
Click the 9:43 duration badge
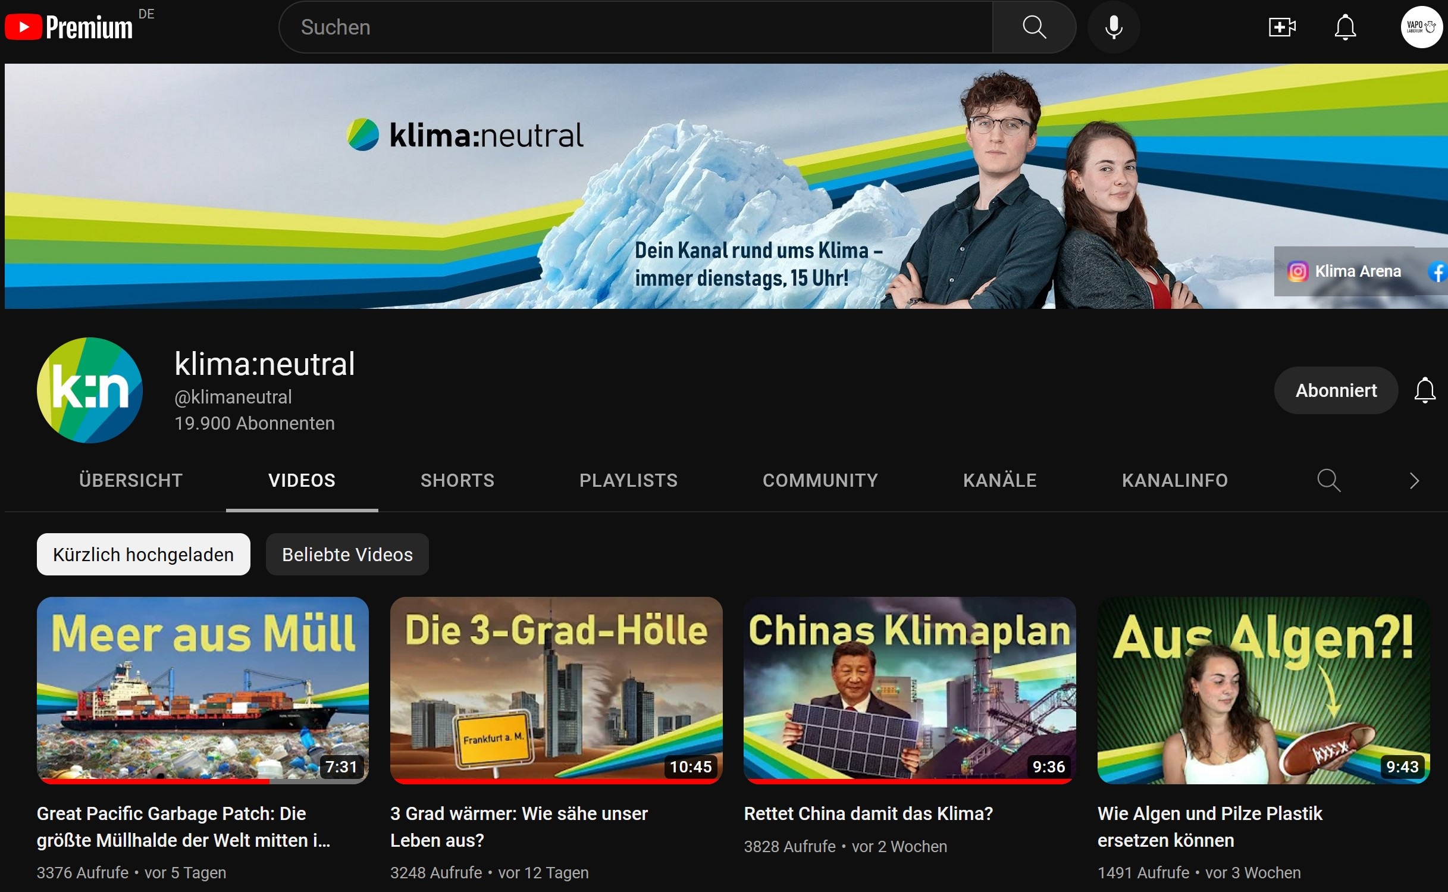tap(1402, 766)
